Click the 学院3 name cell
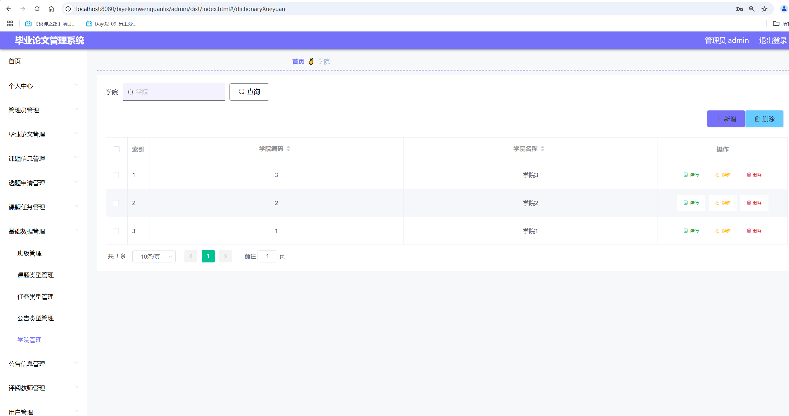This screenshot has width=789, height=416. [x=531, y=175]
